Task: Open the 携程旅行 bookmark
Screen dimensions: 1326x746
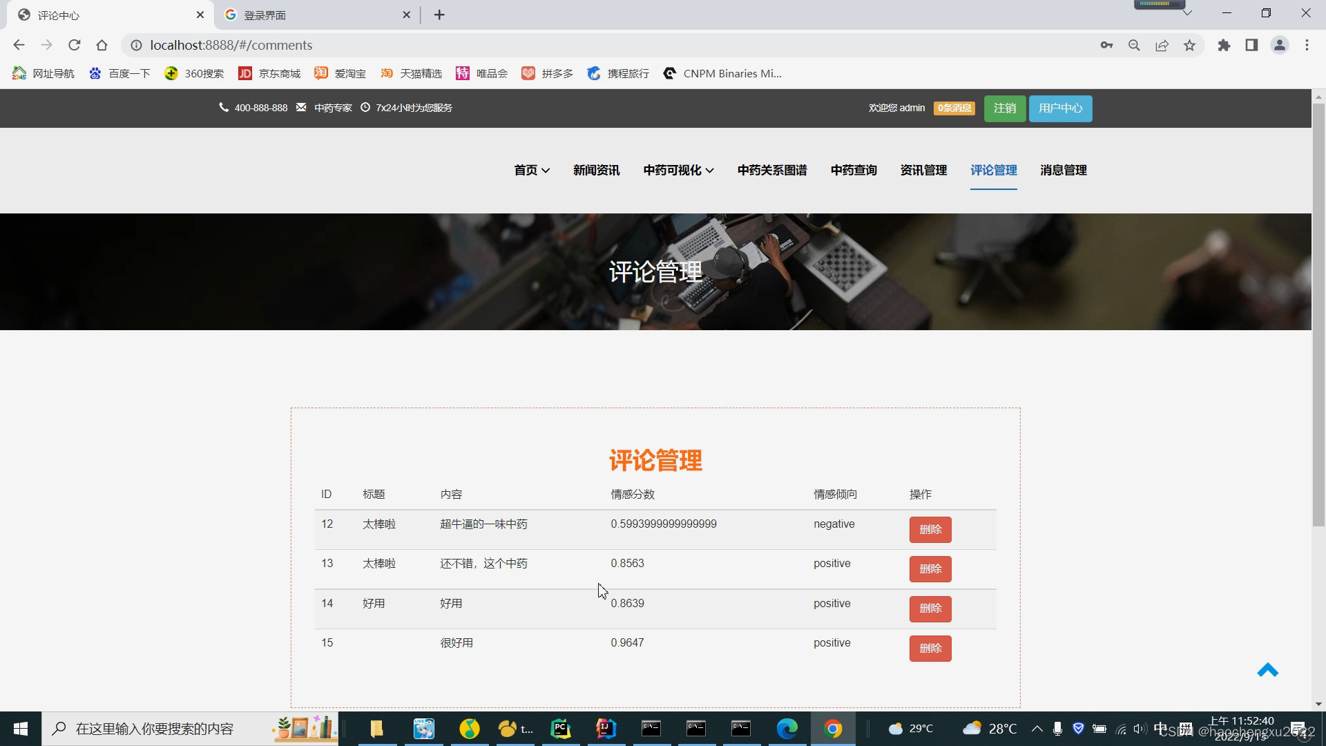Action: [x=617, y=73]
